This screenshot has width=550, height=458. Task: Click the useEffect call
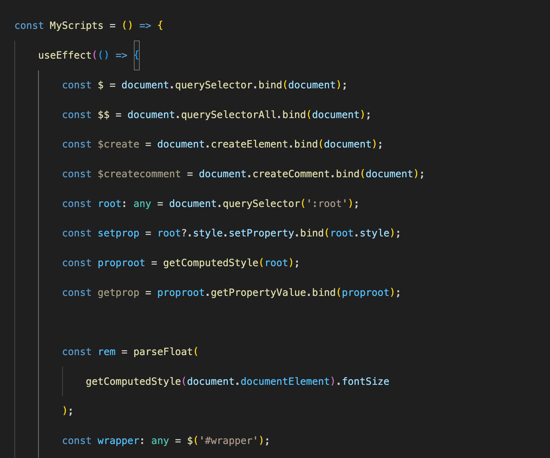click(x=65, y=55)
